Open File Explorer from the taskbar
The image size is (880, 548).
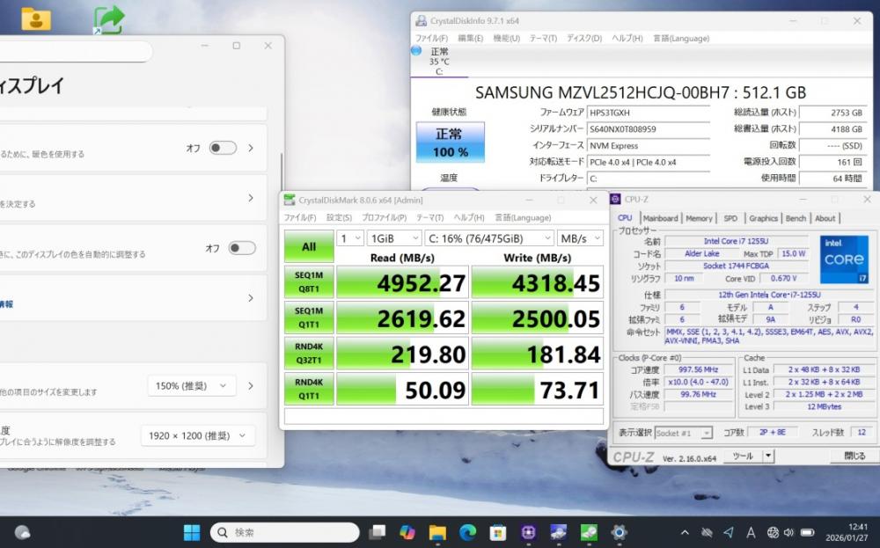point(437,532)
